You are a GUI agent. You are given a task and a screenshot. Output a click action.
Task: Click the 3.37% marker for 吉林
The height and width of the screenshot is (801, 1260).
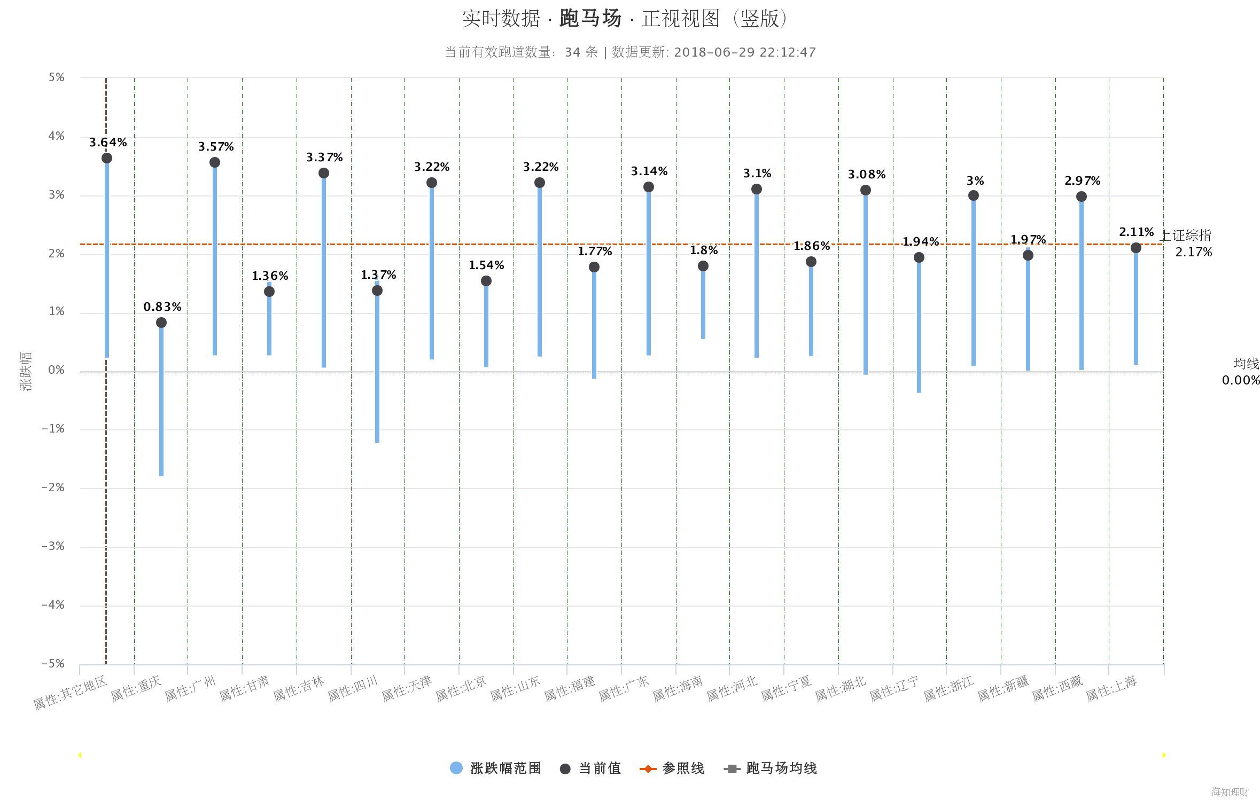pyautogui.click(x=323, y=173)
